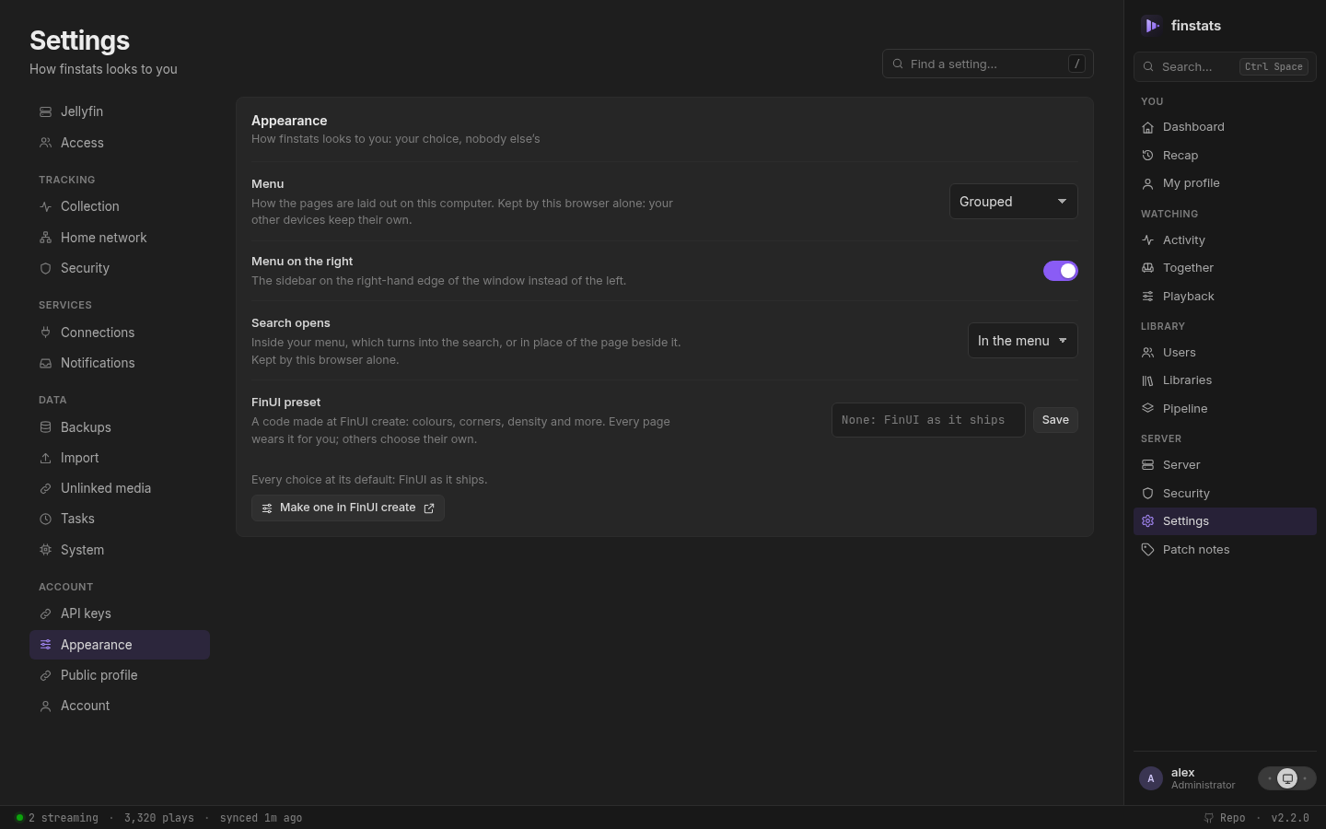Open My profile from the menu
The image size is (1326, 829).
coord(1225,183)
